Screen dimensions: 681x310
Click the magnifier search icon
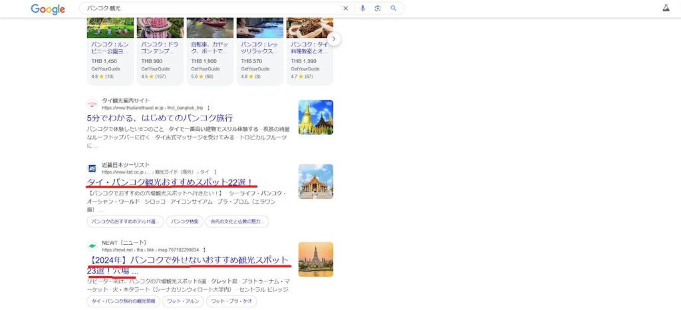pyautogui.click(x=394, y=8)
